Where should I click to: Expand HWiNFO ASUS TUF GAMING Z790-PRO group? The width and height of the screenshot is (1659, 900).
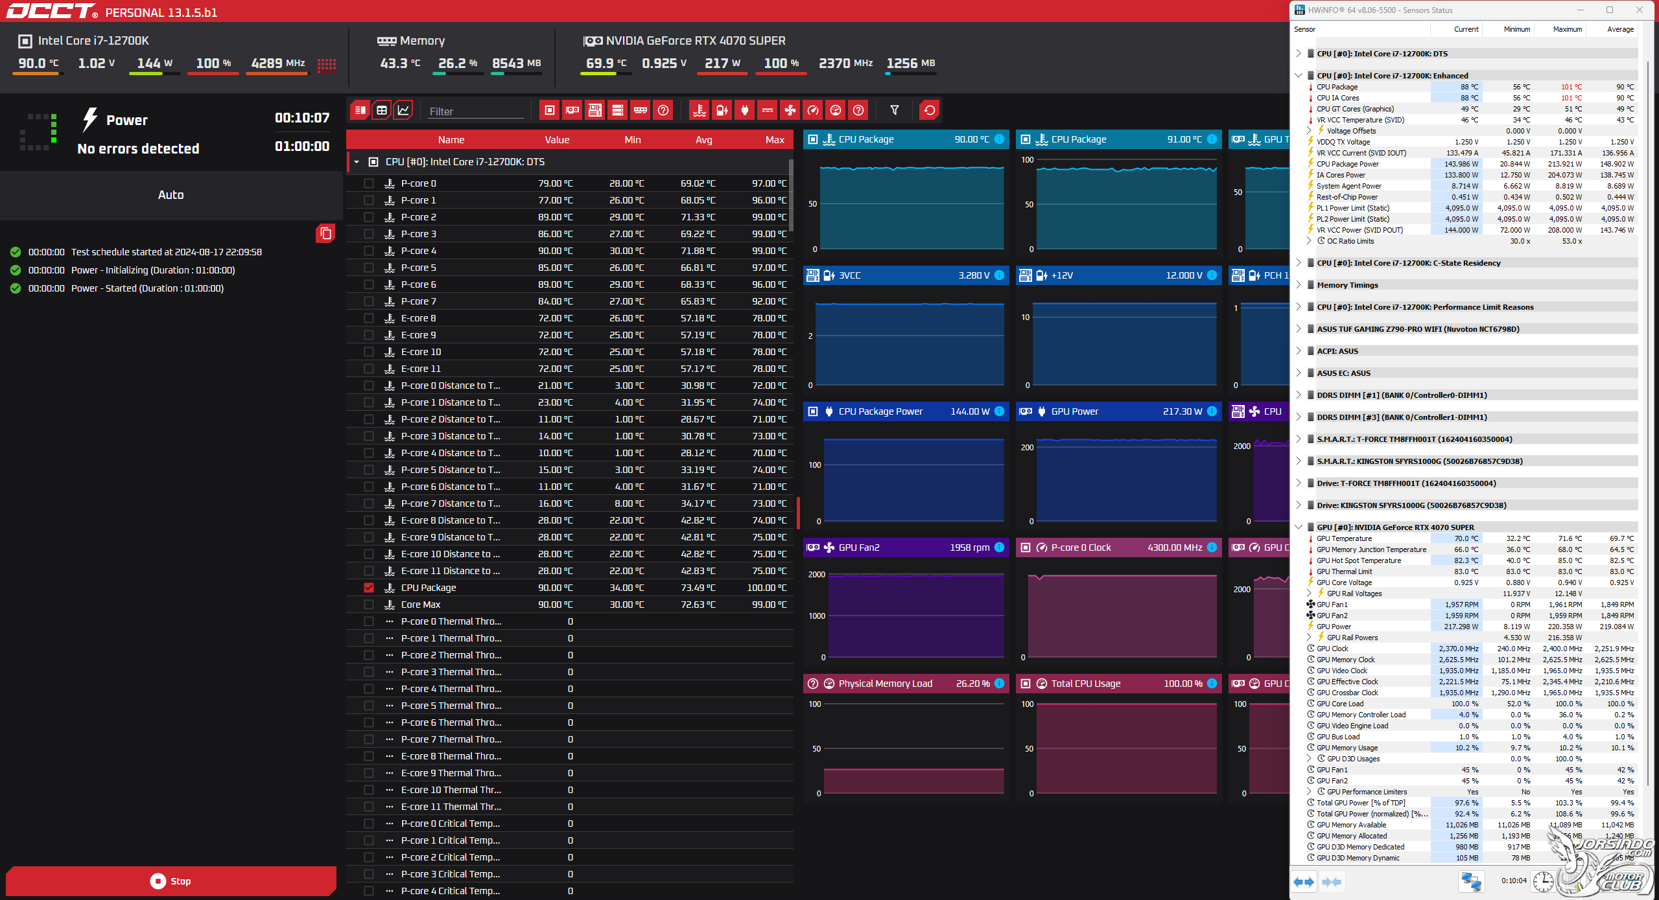tap(1299, 329)
